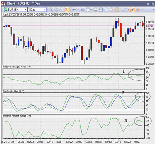Click the green EURSEK symbol icon

(6, 10)
